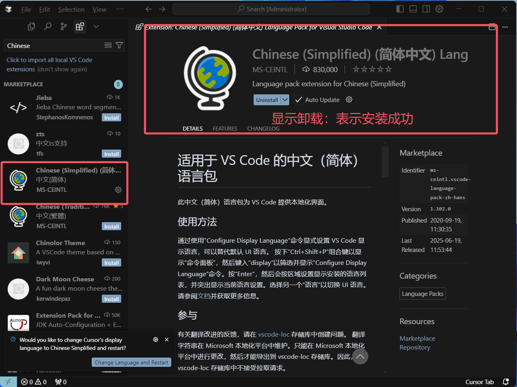Open Cursor settings gear in title bar

(439, 9)
